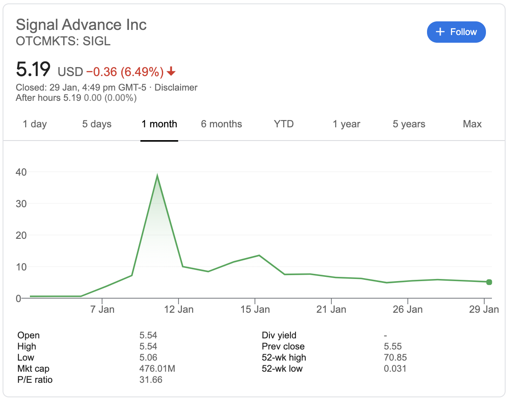Click the 21 Jan axis label
The width and height of the screenshot is (509, 411).
tap(331, 309)
